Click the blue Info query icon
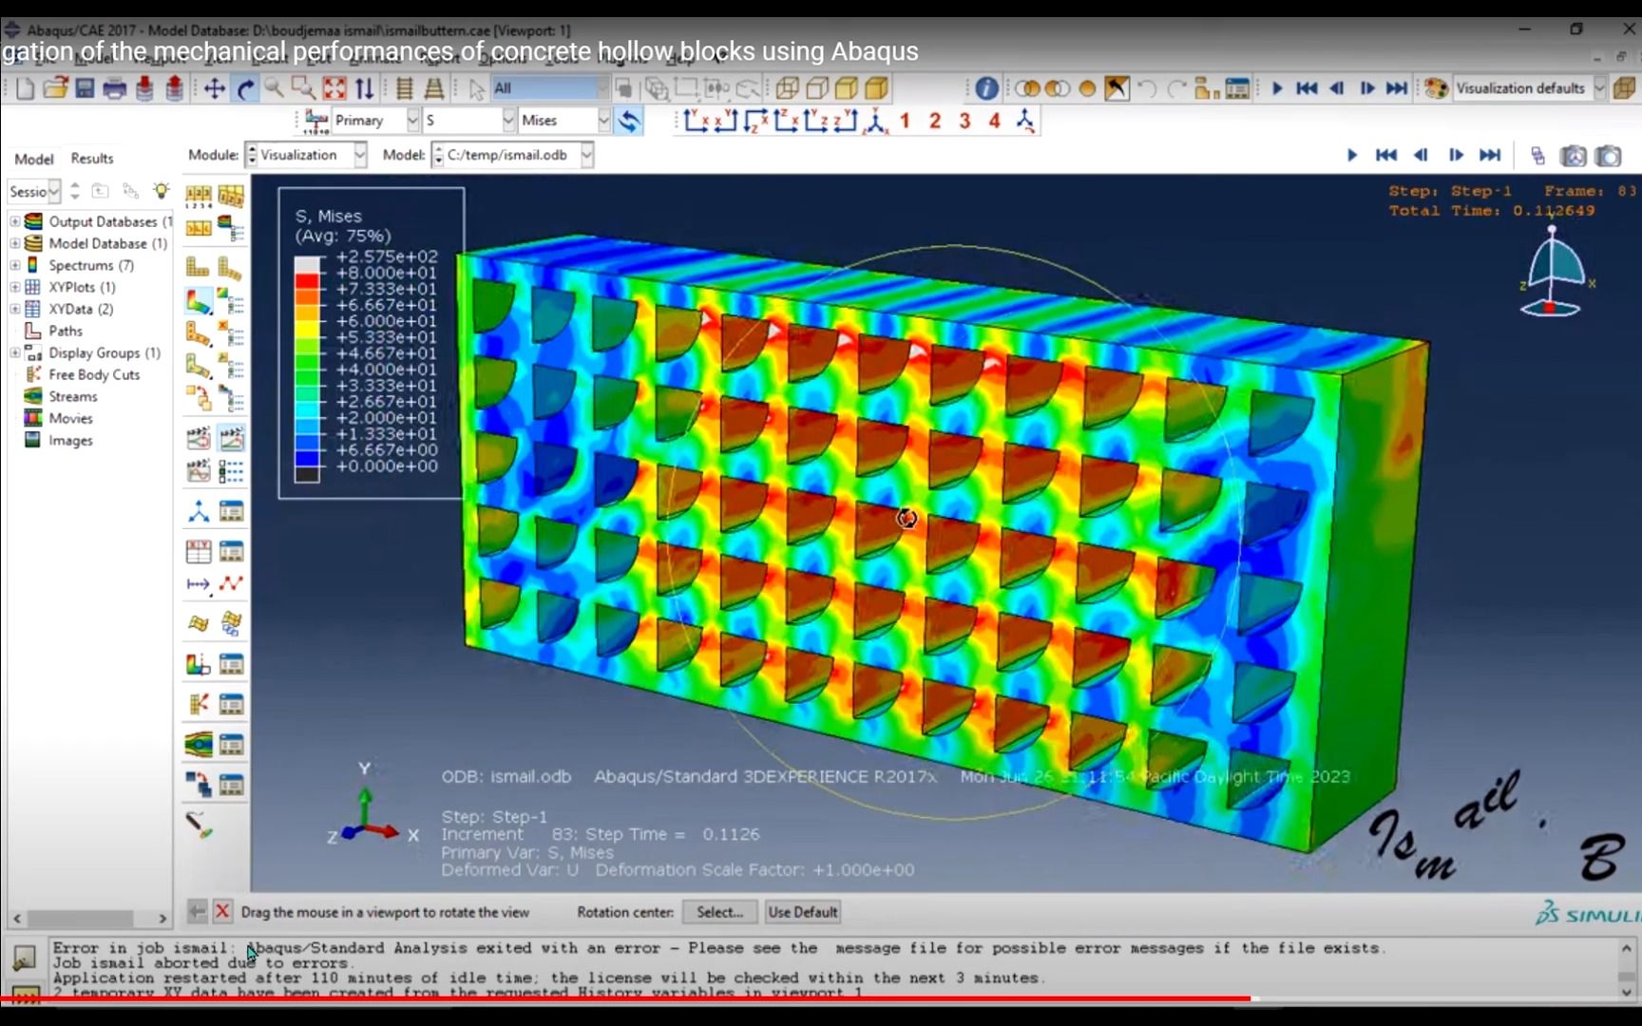Image resolution: width=1642 pixels, height=1026 pixels. pyautogui.click(x=986, y=89)
